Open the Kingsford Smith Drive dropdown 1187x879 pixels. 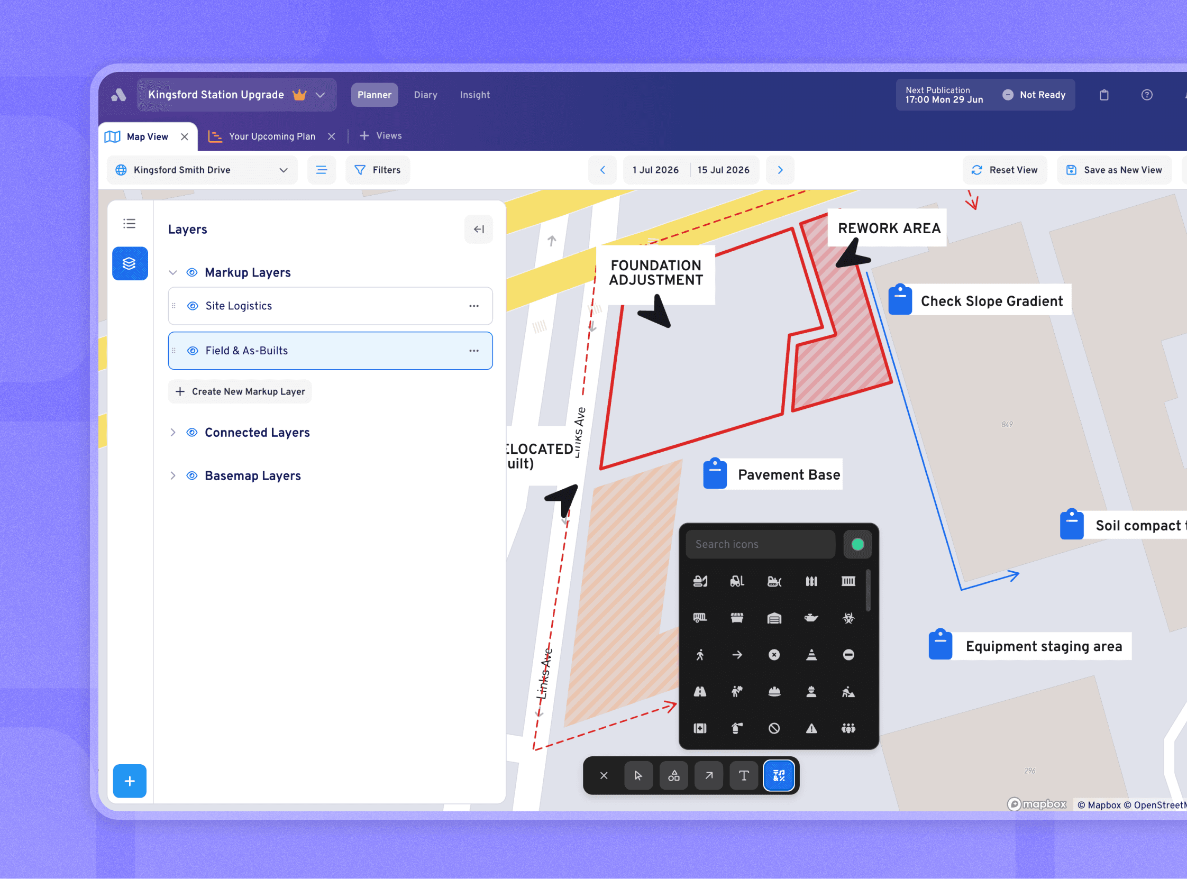pyautogui.click(x=202, y=170)
